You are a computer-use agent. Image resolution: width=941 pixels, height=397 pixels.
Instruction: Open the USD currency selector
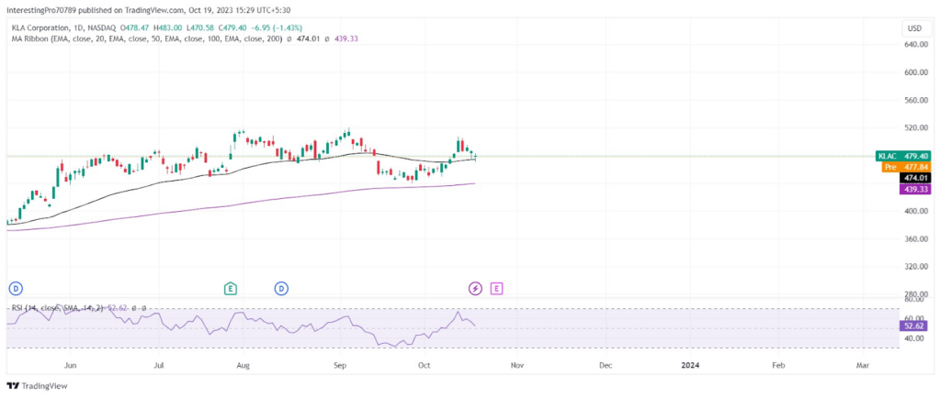point(914,28)
